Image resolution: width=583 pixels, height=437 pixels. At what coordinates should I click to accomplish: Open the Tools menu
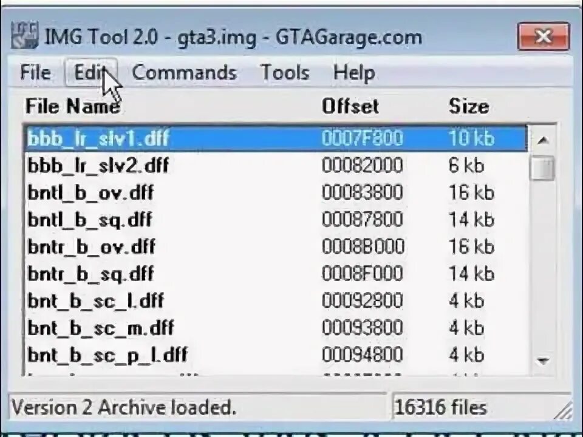tap(285, 72)
